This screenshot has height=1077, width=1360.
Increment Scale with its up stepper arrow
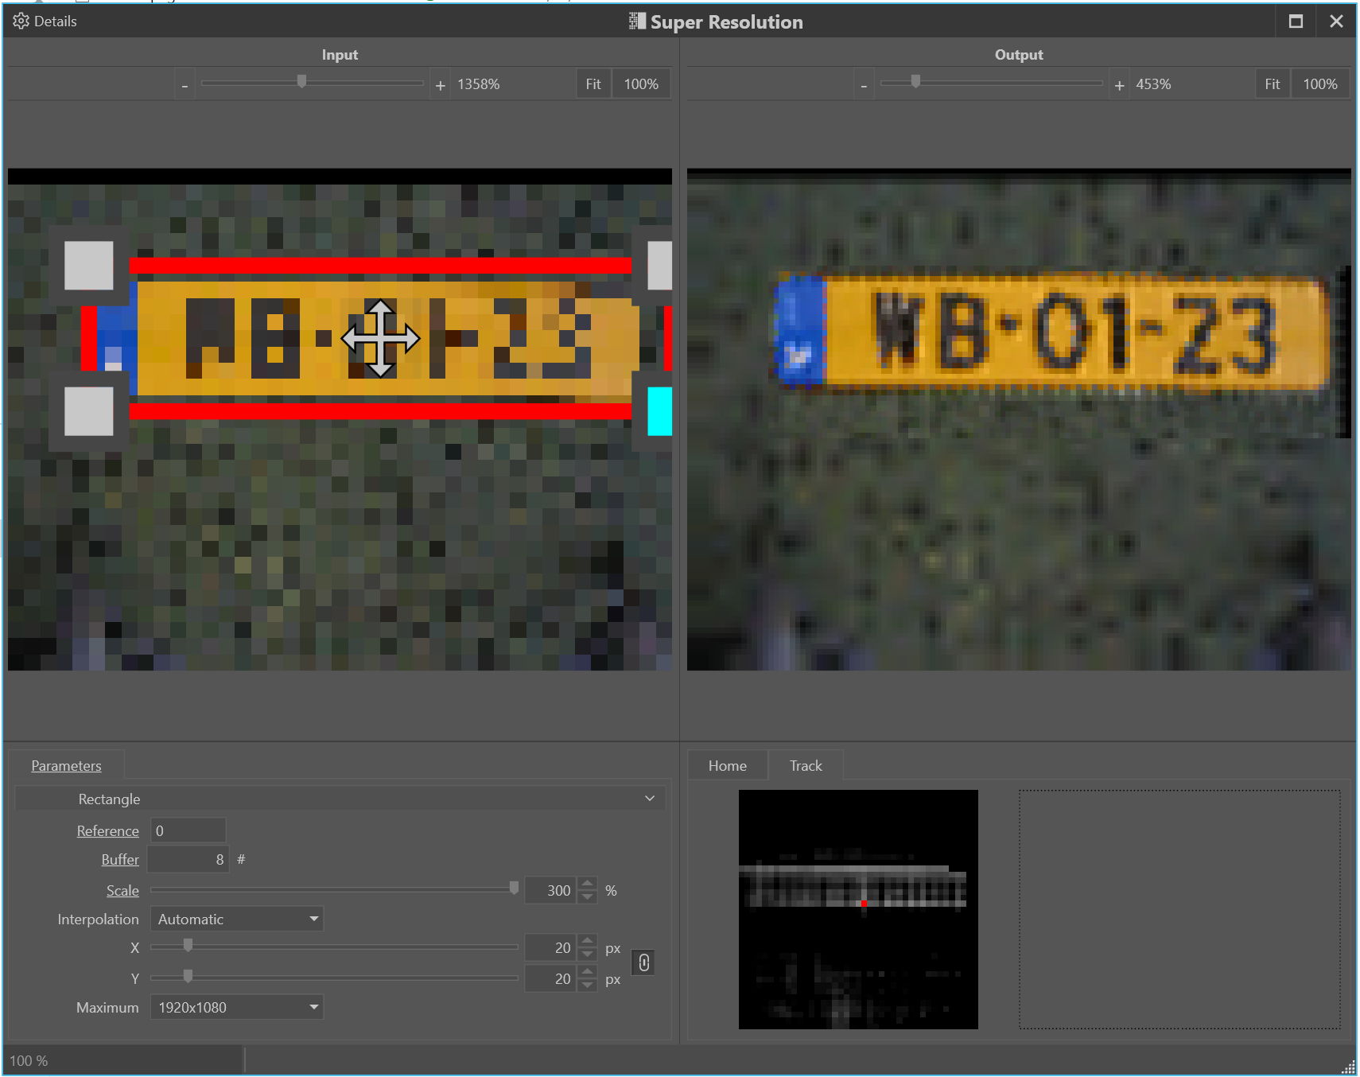click(587, 883)
